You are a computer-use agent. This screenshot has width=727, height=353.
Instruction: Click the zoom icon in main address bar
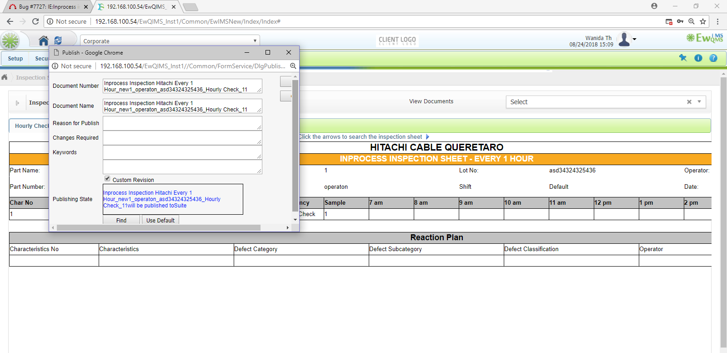point(692,21)
